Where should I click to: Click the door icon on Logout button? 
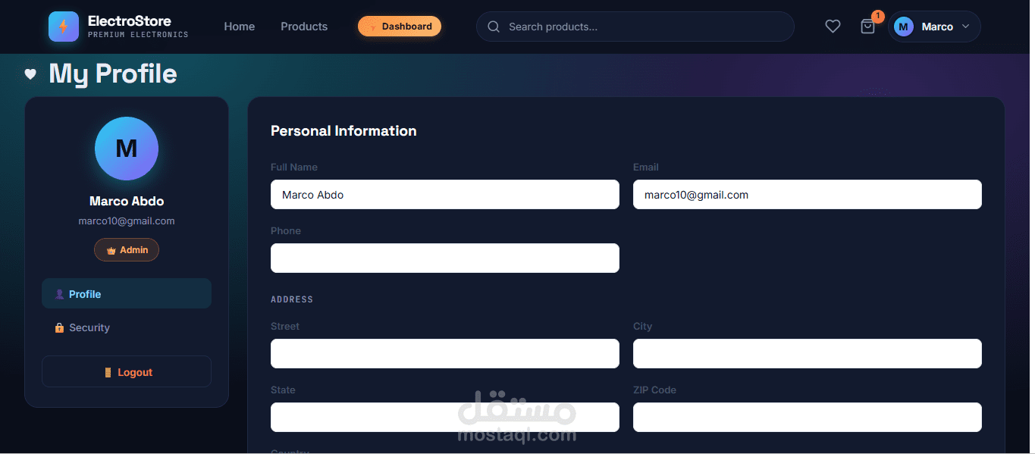[x=108, y=372]
